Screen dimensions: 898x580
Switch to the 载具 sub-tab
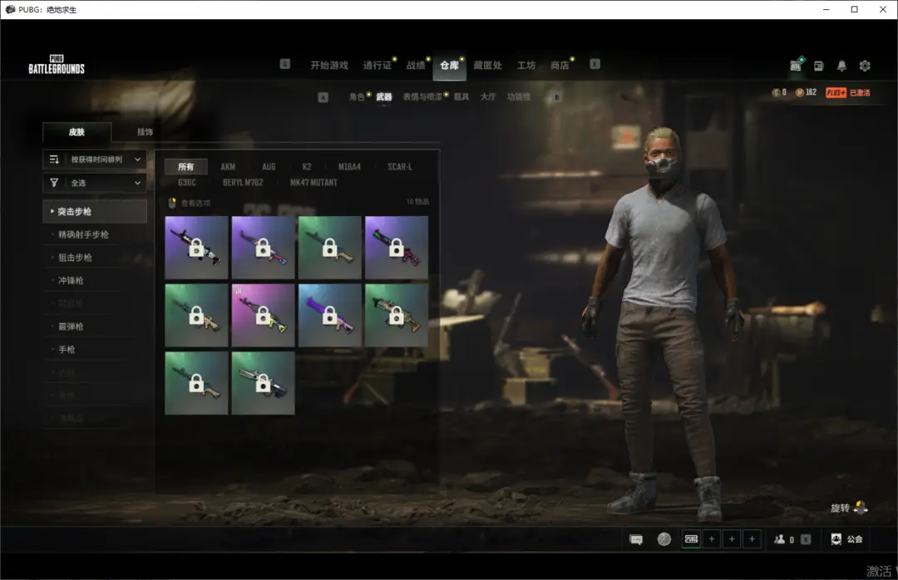coord(461,96)
